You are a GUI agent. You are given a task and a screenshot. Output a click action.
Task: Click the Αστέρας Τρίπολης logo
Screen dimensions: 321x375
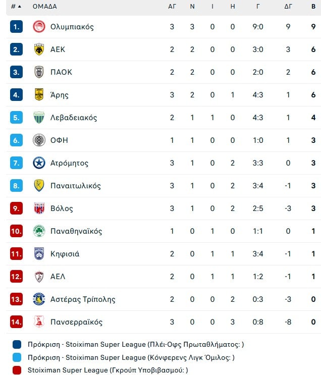[x=39, y=299]
